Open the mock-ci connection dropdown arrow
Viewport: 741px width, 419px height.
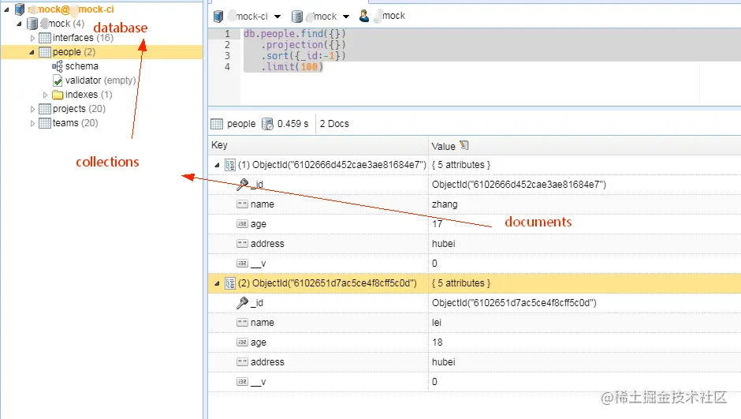pyautogui.click(x=277, y=17)
